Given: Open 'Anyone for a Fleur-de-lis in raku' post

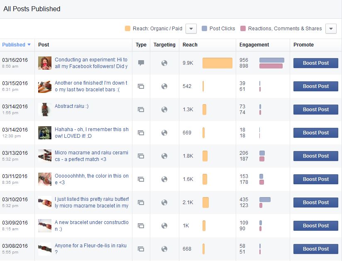Looking at the screenshot, I should [x=90, y=249].
